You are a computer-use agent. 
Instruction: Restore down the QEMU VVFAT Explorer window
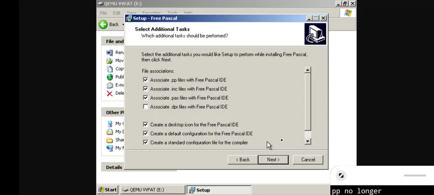[345, 3]
